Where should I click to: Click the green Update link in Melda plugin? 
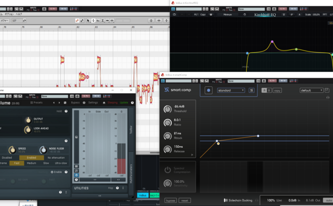click(124, 102)
